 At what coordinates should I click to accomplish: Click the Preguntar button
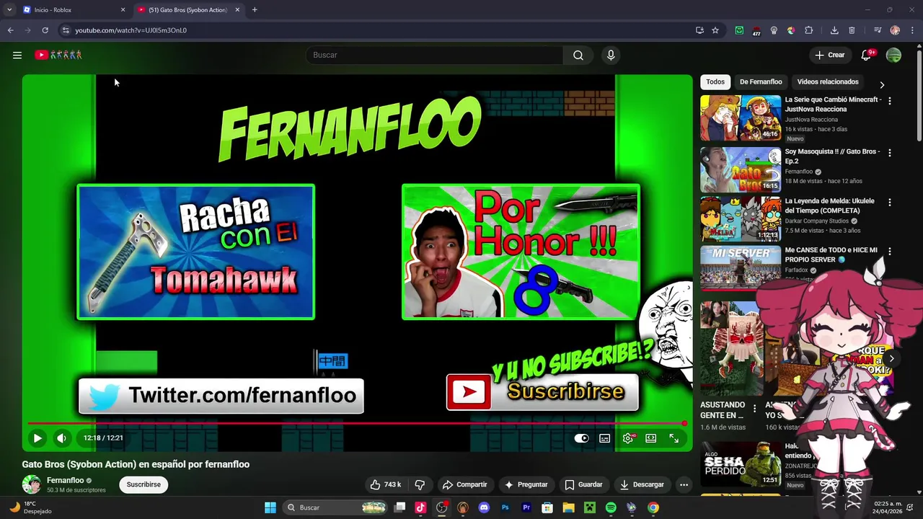[x=526, y=484]
